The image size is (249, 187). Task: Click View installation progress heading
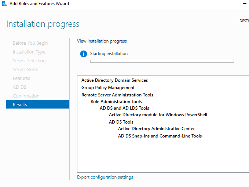pos(102,41)
